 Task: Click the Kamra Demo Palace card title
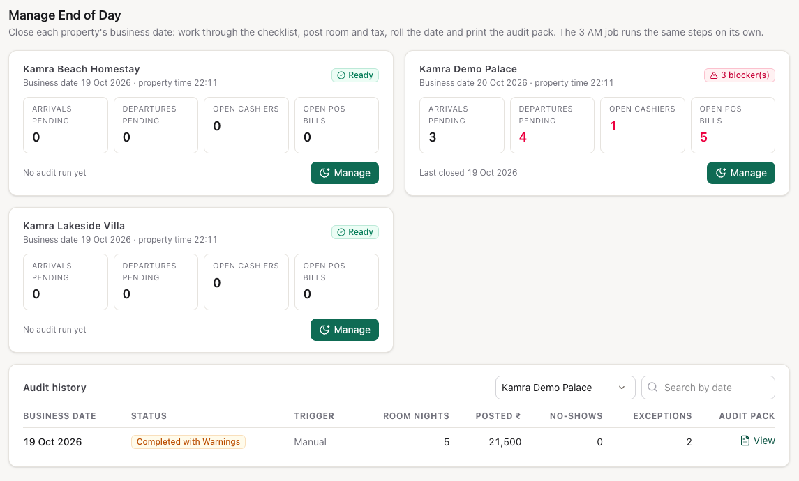468,69
